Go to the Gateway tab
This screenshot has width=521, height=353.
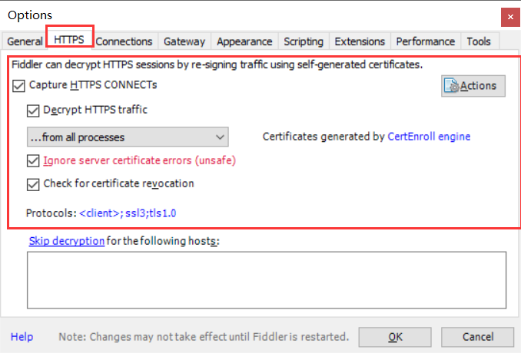(x=184, y=41)
